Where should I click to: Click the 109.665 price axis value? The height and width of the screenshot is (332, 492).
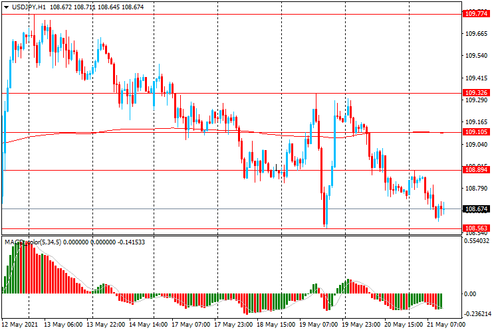tap(476, 34)
